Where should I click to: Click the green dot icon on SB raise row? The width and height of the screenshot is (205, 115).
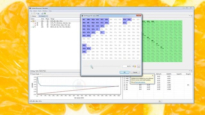coord(33,27)
